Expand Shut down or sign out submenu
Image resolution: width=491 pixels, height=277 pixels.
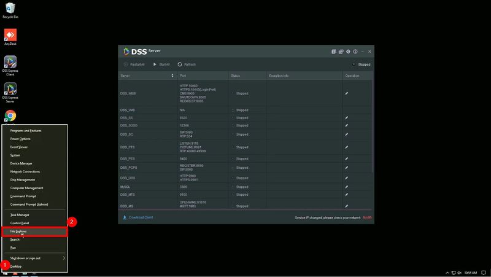click(64, 258)
